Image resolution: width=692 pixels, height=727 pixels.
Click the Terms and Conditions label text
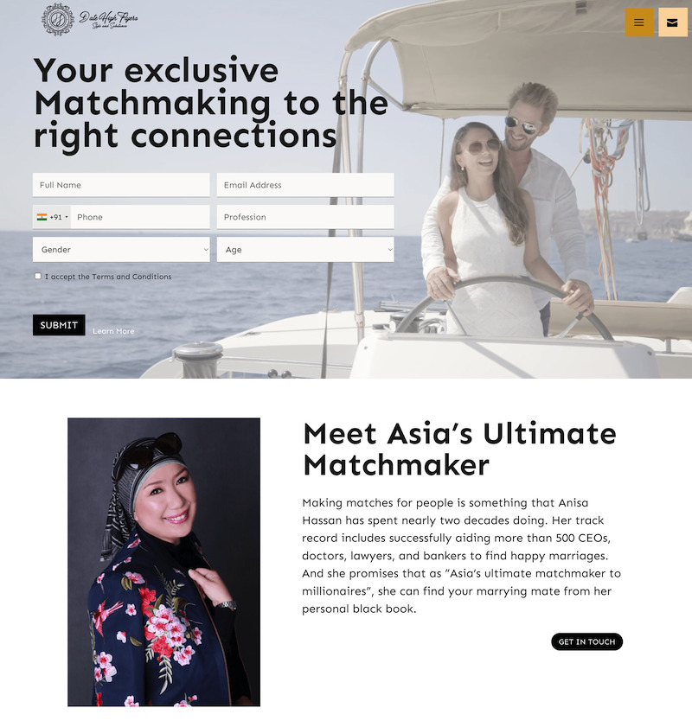pyautogui.click(x=108, y=277)
